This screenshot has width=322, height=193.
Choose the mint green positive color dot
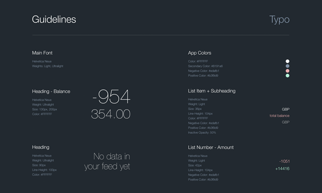(x=287, y=75)
